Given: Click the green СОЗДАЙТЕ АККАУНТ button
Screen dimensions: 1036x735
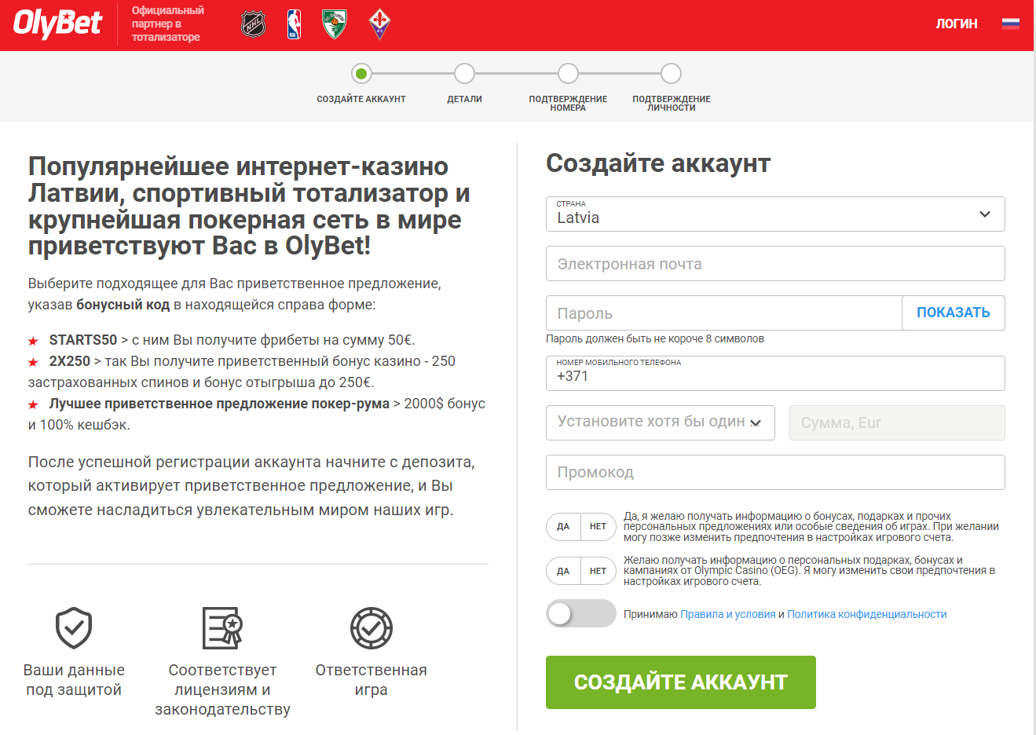Looking at the screenshot, I should (x=681, y=682).
